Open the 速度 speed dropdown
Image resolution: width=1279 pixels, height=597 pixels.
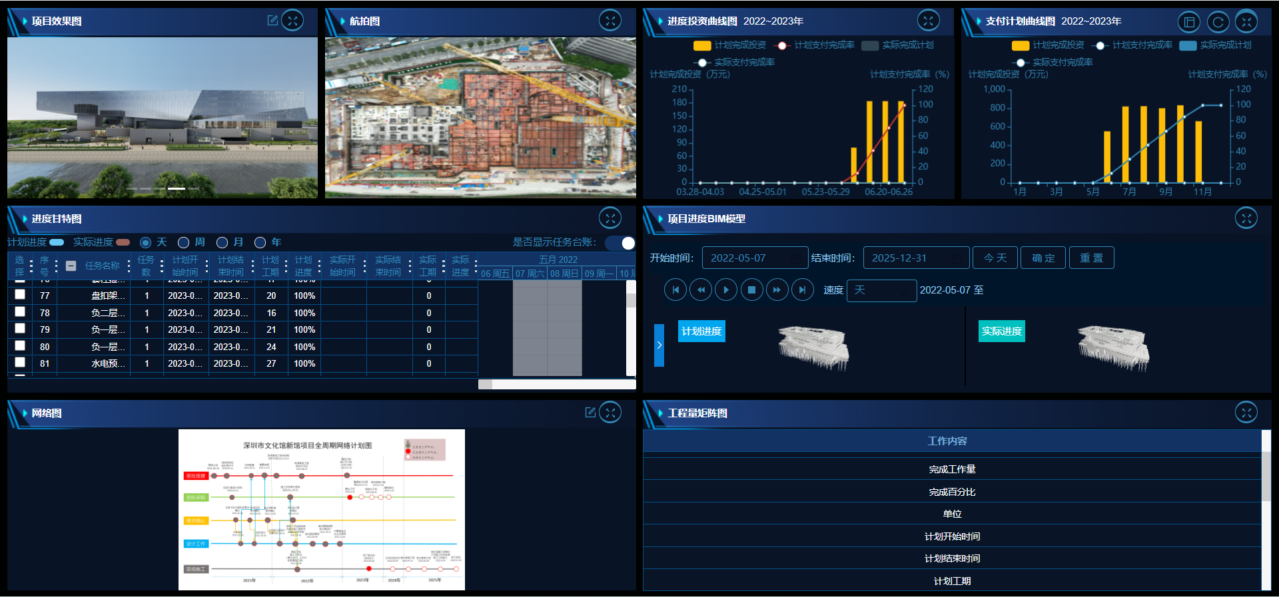[x=881, y=290]
